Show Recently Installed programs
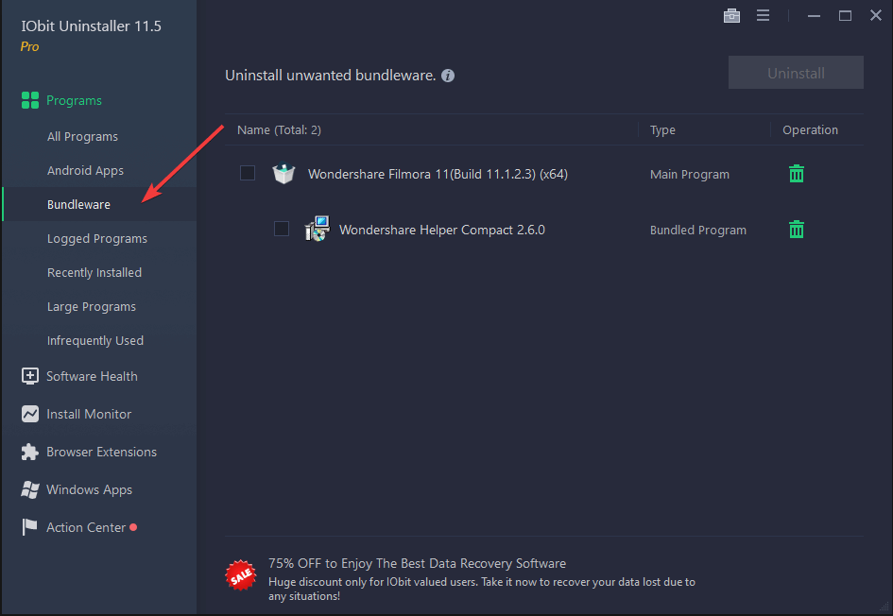 (x=94, y=273)
